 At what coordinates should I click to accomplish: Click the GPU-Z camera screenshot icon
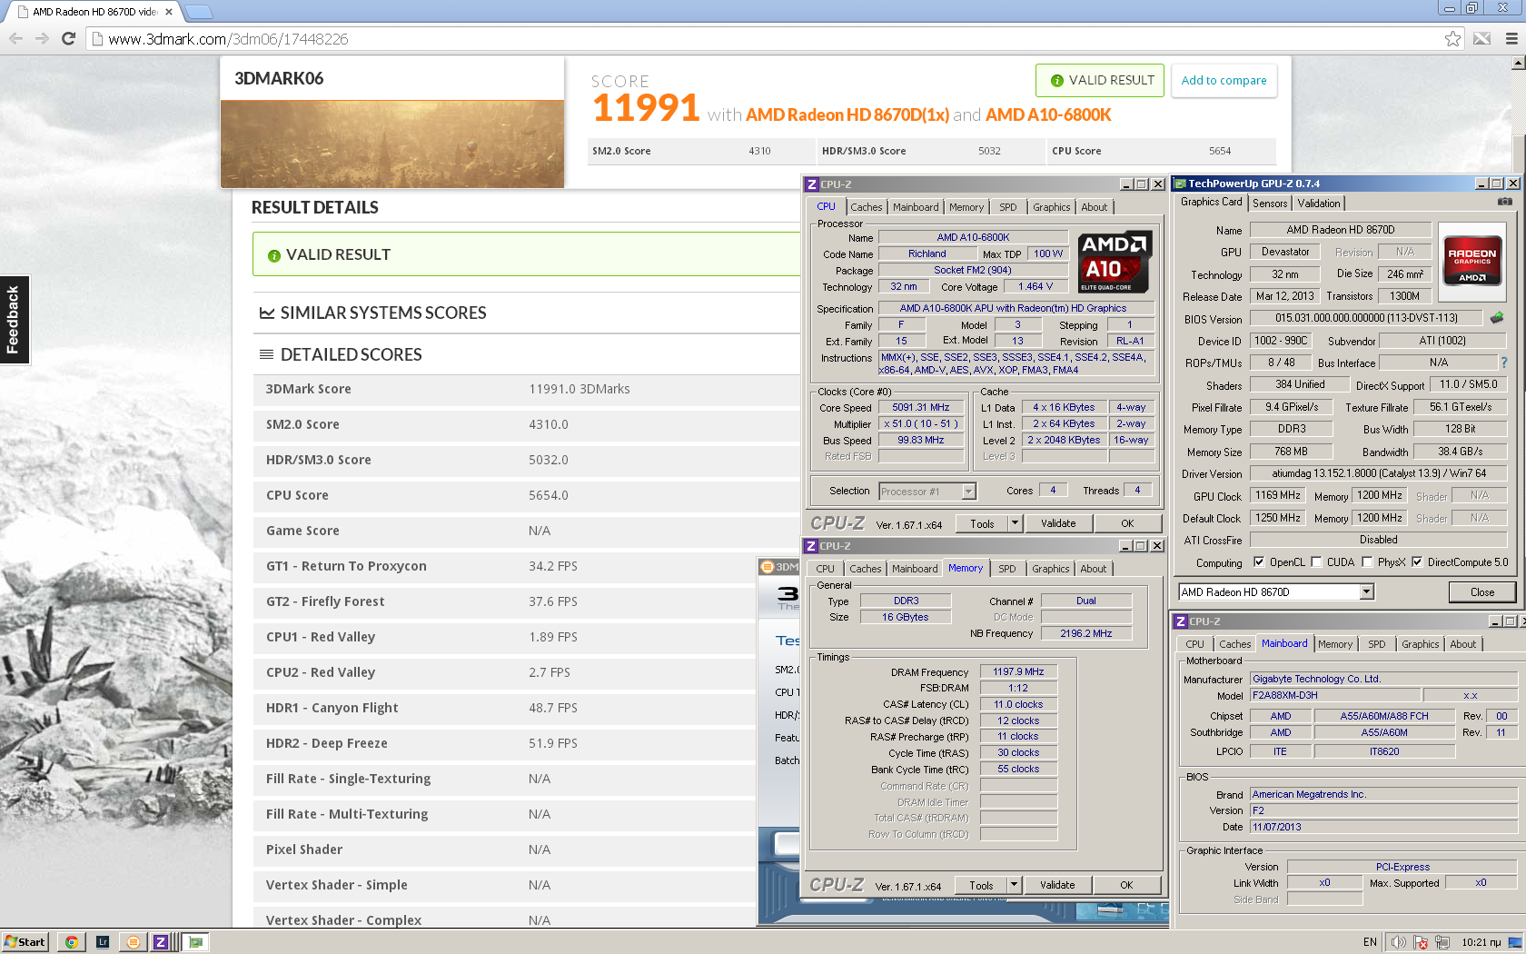[1504, 202]
